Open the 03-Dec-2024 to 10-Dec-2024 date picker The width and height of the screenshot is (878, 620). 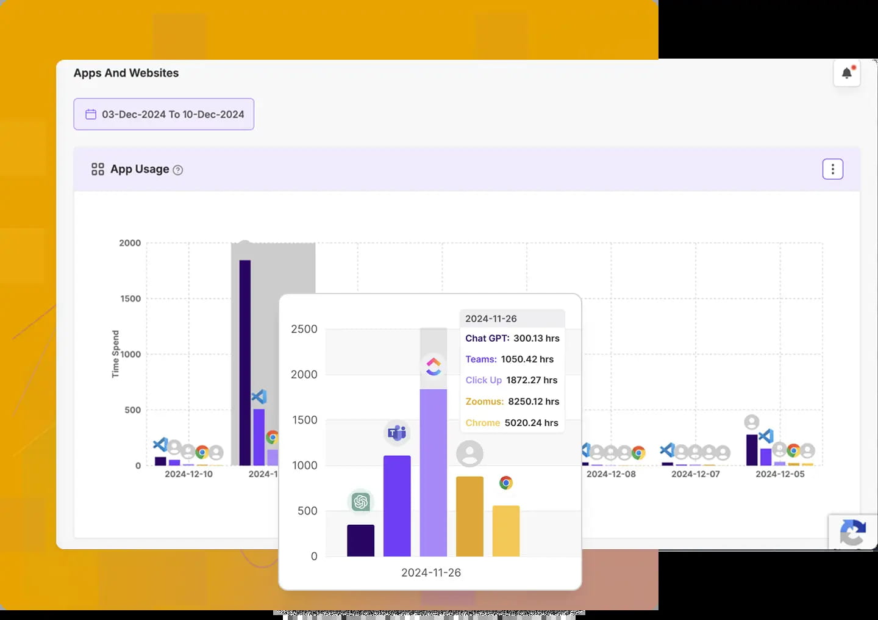click(x=163, y=114)
